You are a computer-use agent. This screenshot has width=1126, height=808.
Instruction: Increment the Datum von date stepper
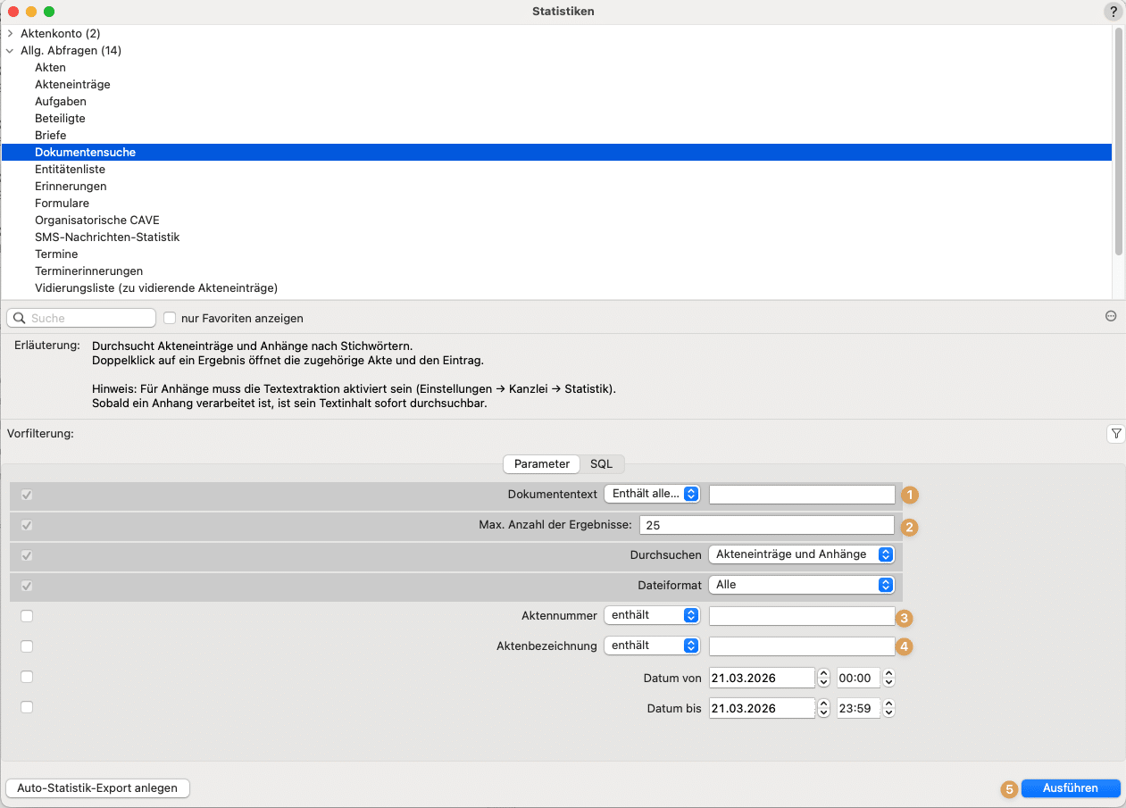[x=824, y=674]
